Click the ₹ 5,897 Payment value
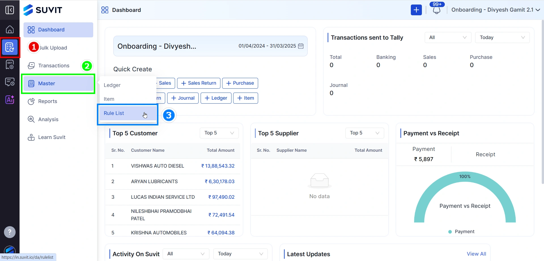This screenshot has height=261, width=544. pyautogui.click(x=424, y=159)
